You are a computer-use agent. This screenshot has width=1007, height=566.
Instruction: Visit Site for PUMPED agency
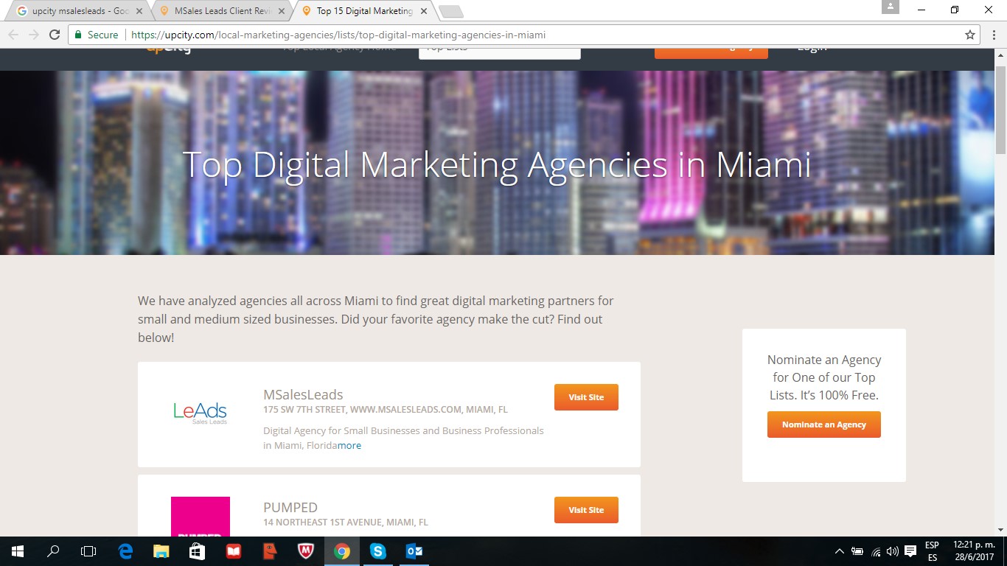click(586, 510)
